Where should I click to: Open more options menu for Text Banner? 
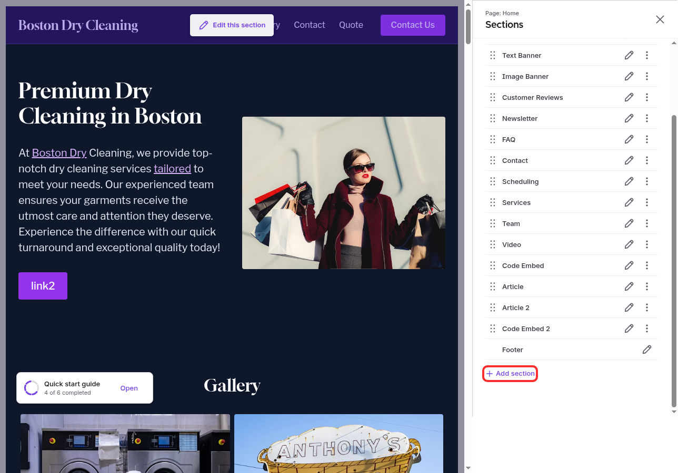(647, 55)
